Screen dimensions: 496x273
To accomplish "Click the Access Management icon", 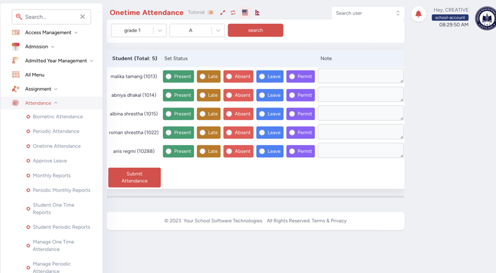I will click(x=16, y=32).
